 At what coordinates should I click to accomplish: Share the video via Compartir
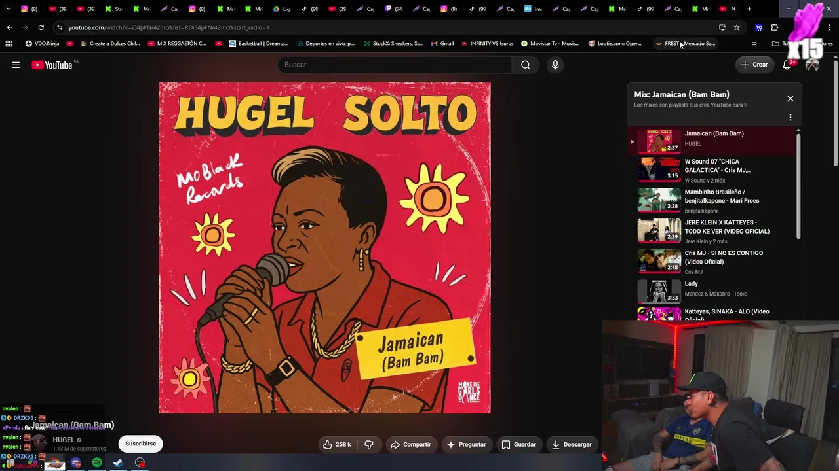410,444
